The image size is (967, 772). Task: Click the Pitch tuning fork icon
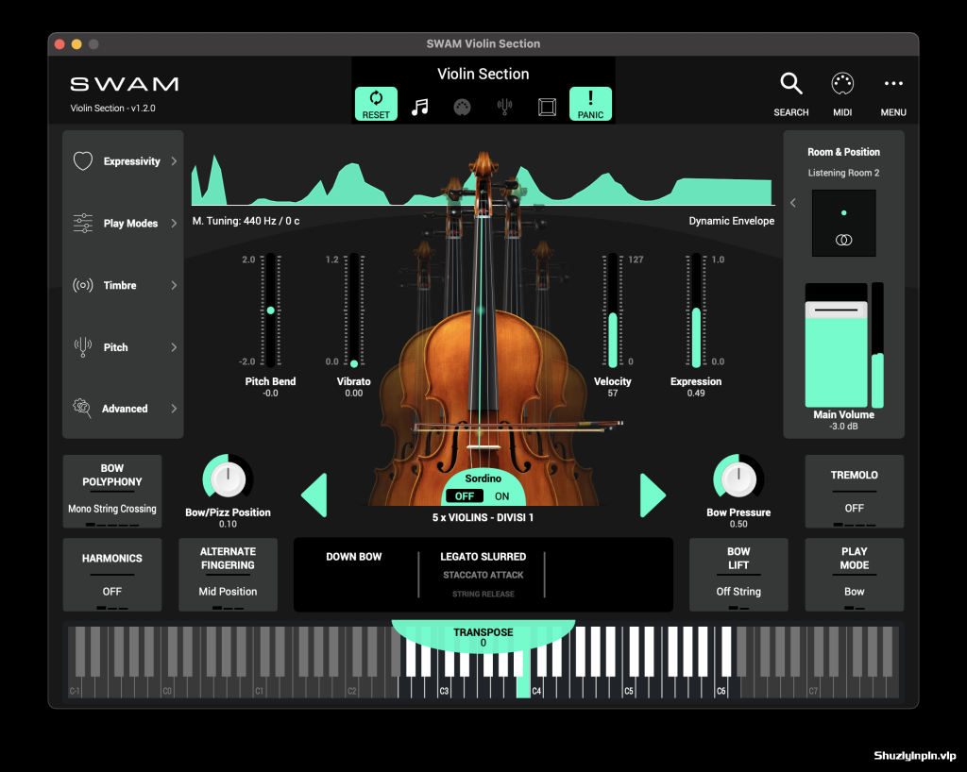83,347
